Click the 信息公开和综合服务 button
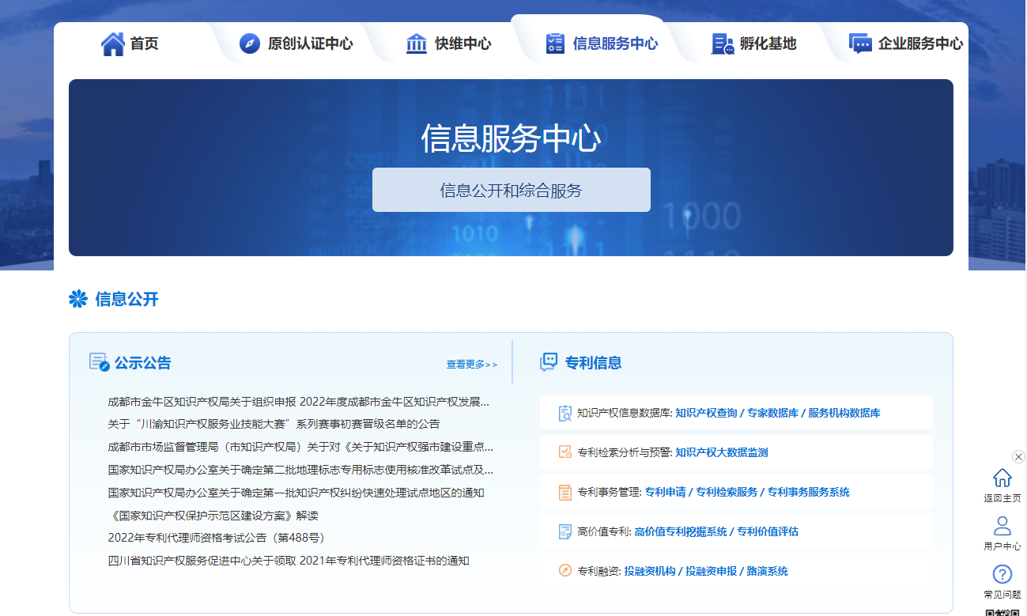 pyautogui.click(x=511, y=190)
